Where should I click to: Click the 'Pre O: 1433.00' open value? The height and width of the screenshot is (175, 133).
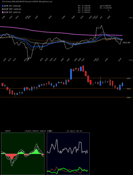pyautogui.click(x=84, y=6)
